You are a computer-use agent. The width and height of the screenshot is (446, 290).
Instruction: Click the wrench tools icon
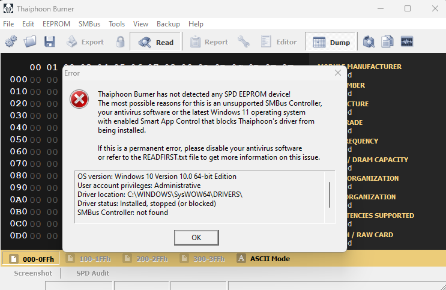pyautogui.click(x=244, y=42)
